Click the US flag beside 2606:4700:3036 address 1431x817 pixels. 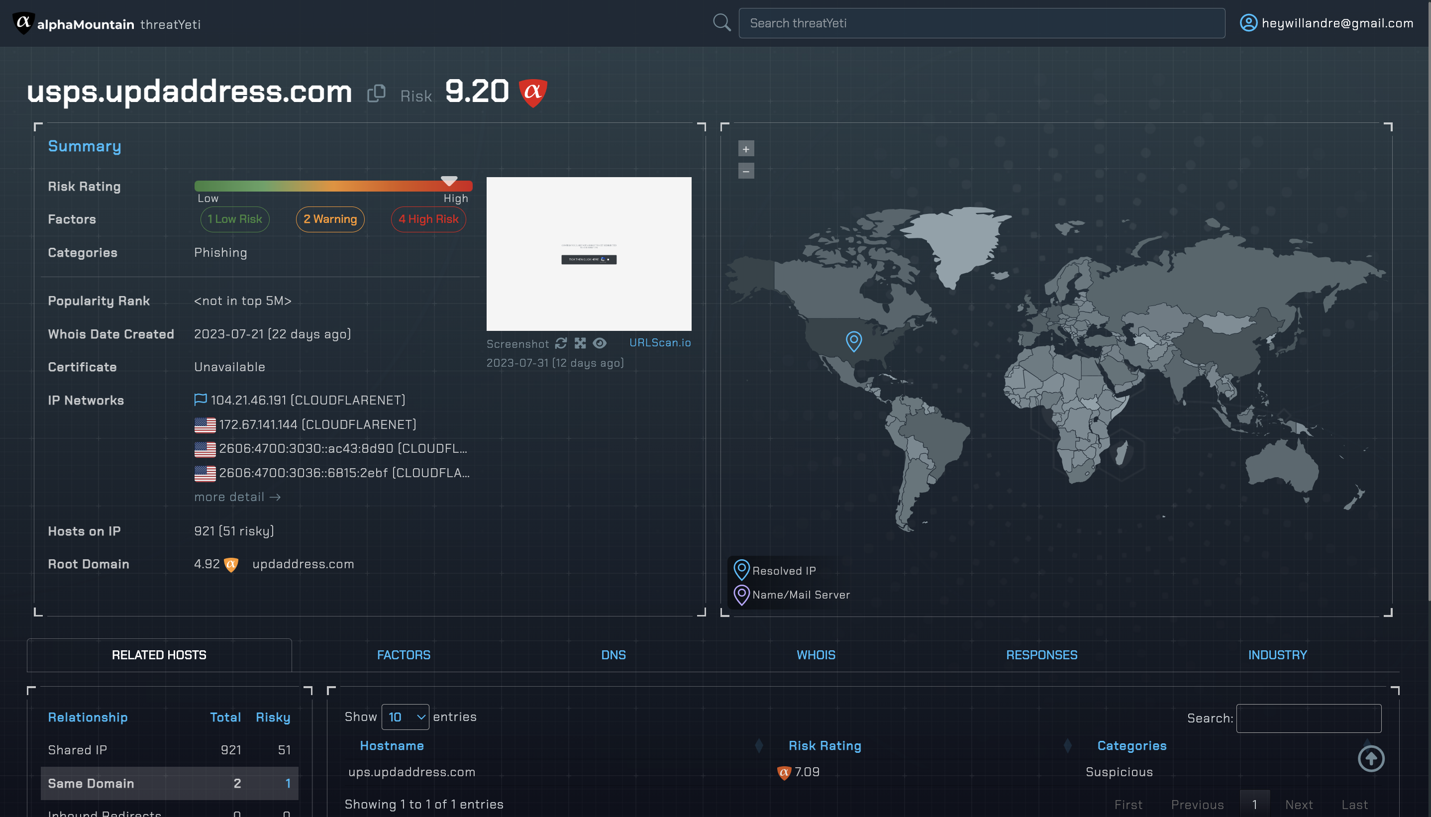tap(205, 473)
